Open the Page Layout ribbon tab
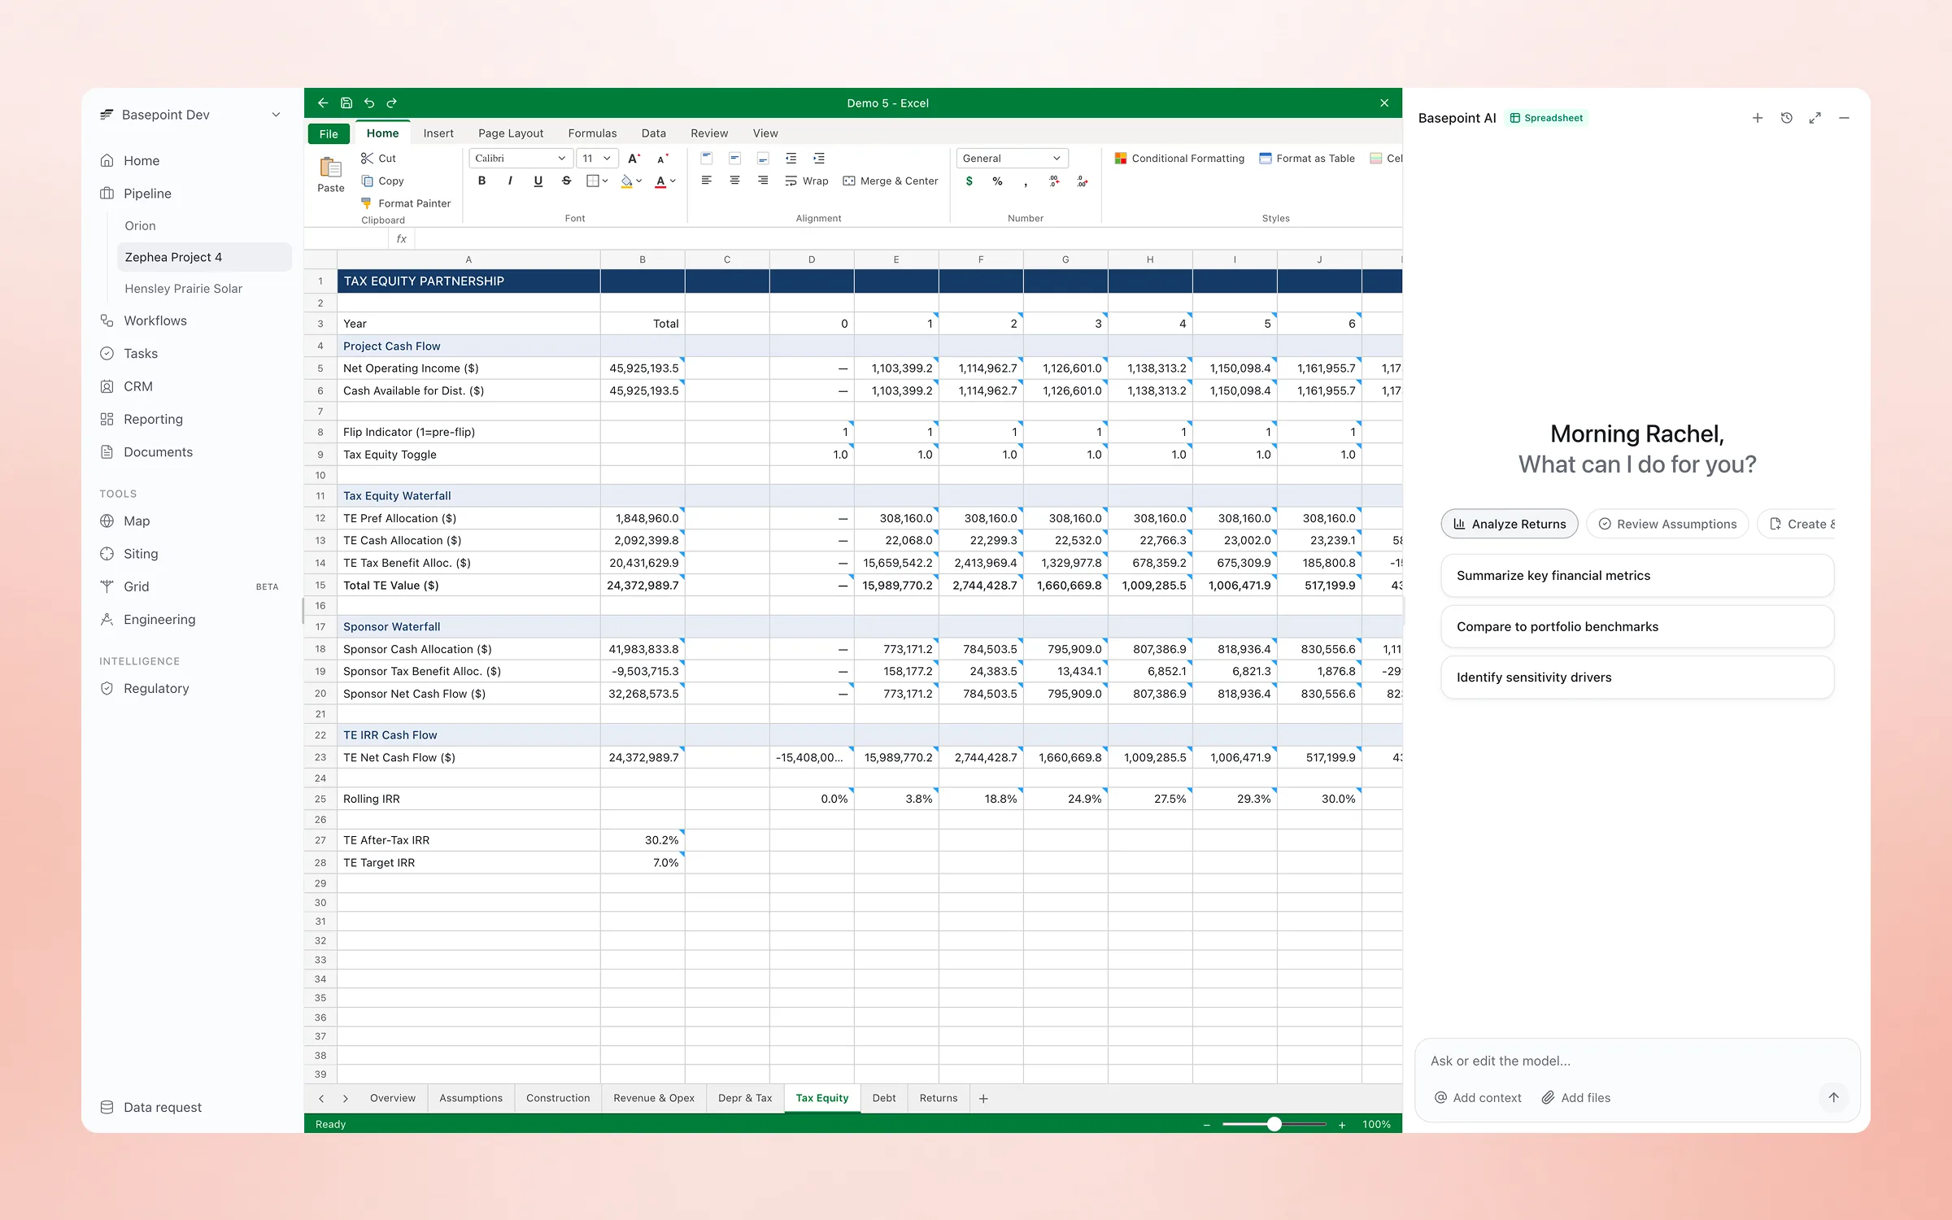The width and height of the screenshot is (1952, 1220). (511, 133)
